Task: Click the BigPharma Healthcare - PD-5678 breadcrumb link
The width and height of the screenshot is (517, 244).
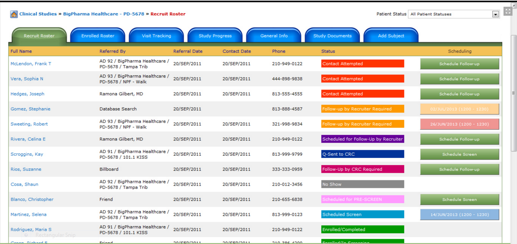Action: (103, 14)
